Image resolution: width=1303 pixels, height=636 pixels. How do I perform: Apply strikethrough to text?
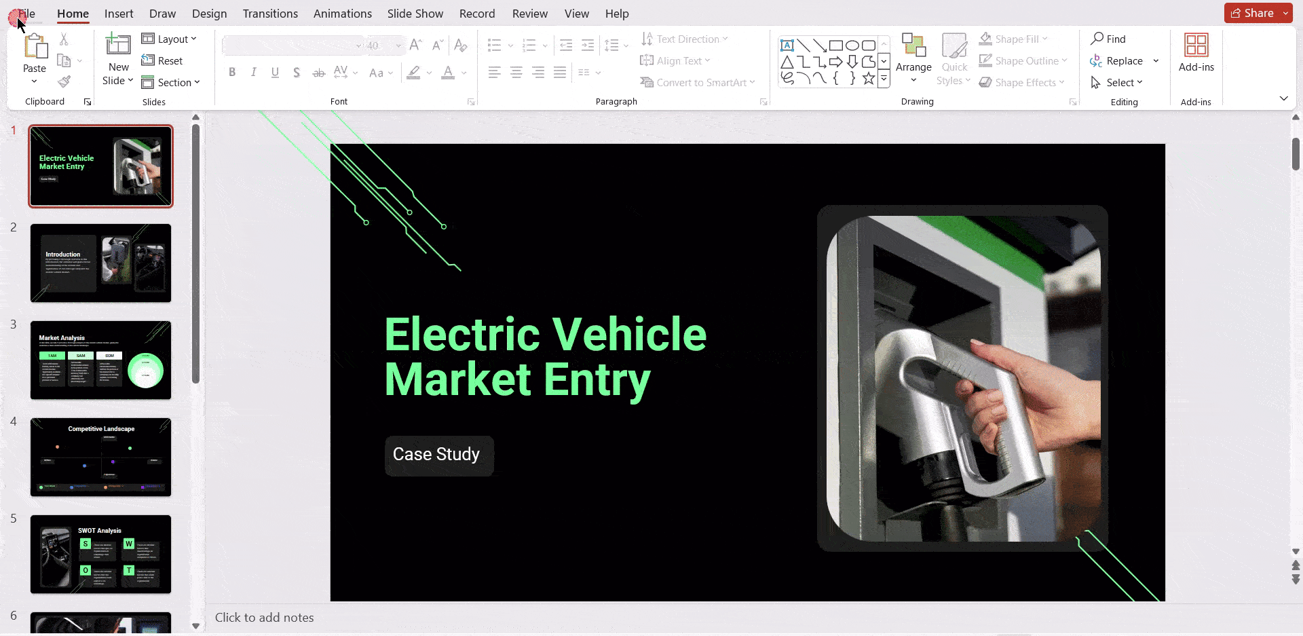[x=318, y=72]
